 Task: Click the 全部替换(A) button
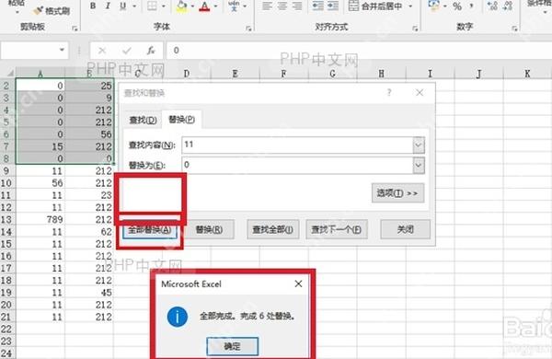coord(150,230)
